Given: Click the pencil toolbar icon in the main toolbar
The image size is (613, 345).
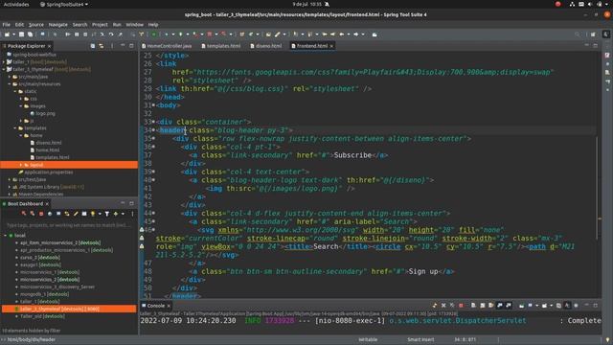Looking at the screenshot, I should (x=277, y=34).
